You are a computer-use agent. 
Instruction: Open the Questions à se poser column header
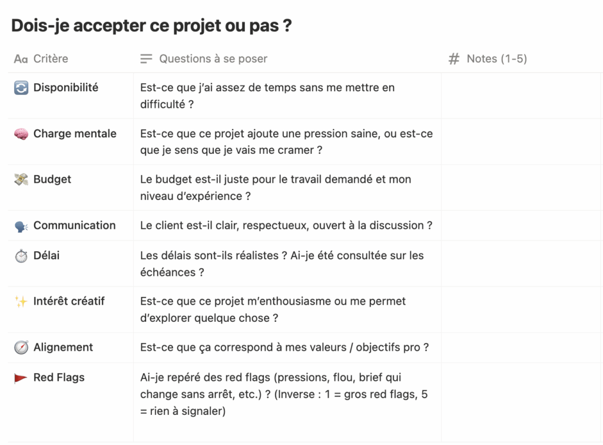(213, 59)
